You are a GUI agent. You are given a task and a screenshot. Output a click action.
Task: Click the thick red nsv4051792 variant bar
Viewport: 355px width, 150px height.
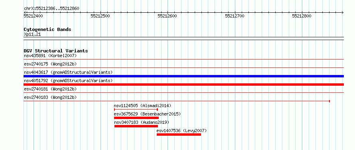pos(183,85)
